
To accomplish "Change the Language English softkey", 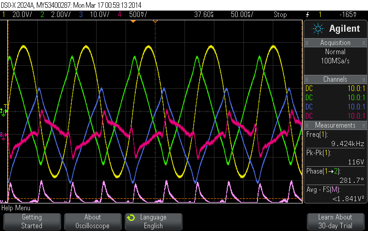I will pos(154,221).
